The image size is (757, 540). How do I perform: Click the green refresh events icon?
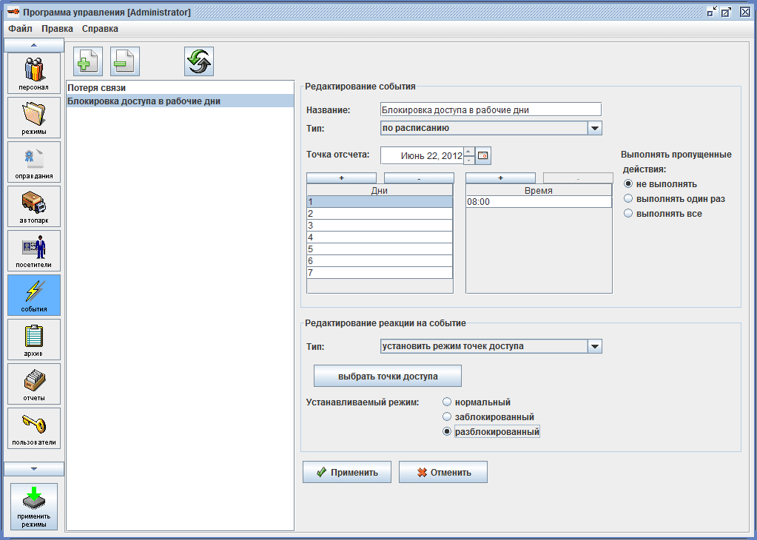pyautogui.click(x=199, y=61)
